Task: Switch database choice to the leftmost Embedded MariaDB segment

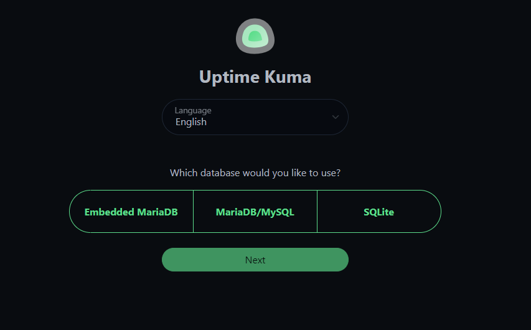Action: coord(131,212)
